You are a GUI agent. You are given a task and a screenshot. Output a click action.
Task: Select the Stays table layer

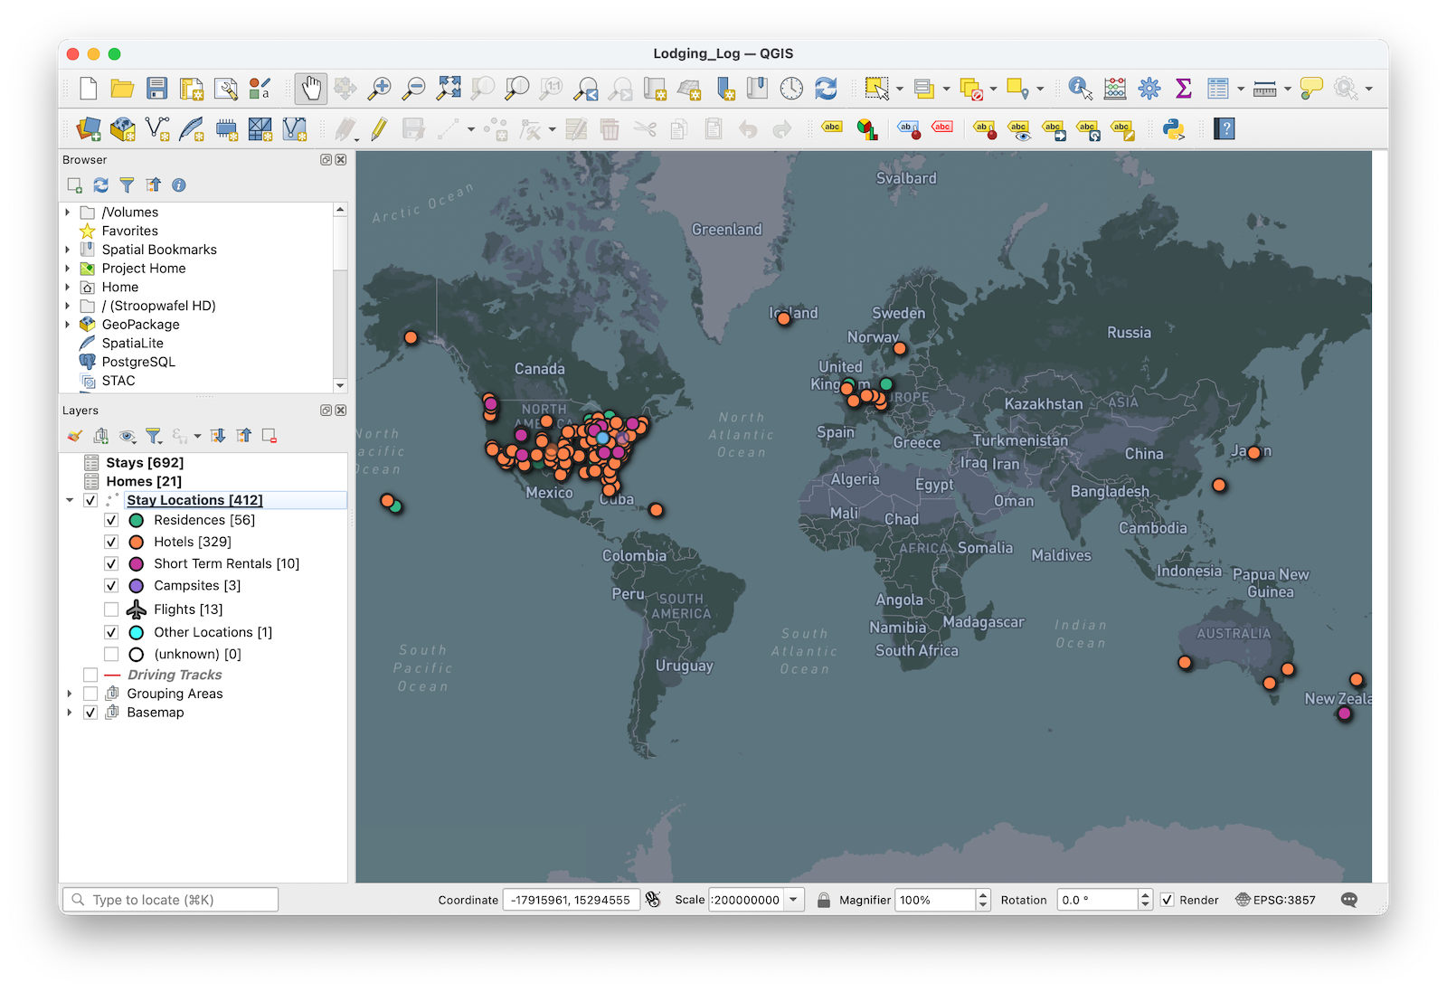coord(145,462)
